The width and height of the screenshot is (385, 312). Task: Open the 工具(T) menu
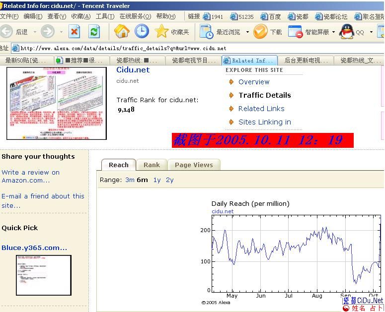click(105, 16)
